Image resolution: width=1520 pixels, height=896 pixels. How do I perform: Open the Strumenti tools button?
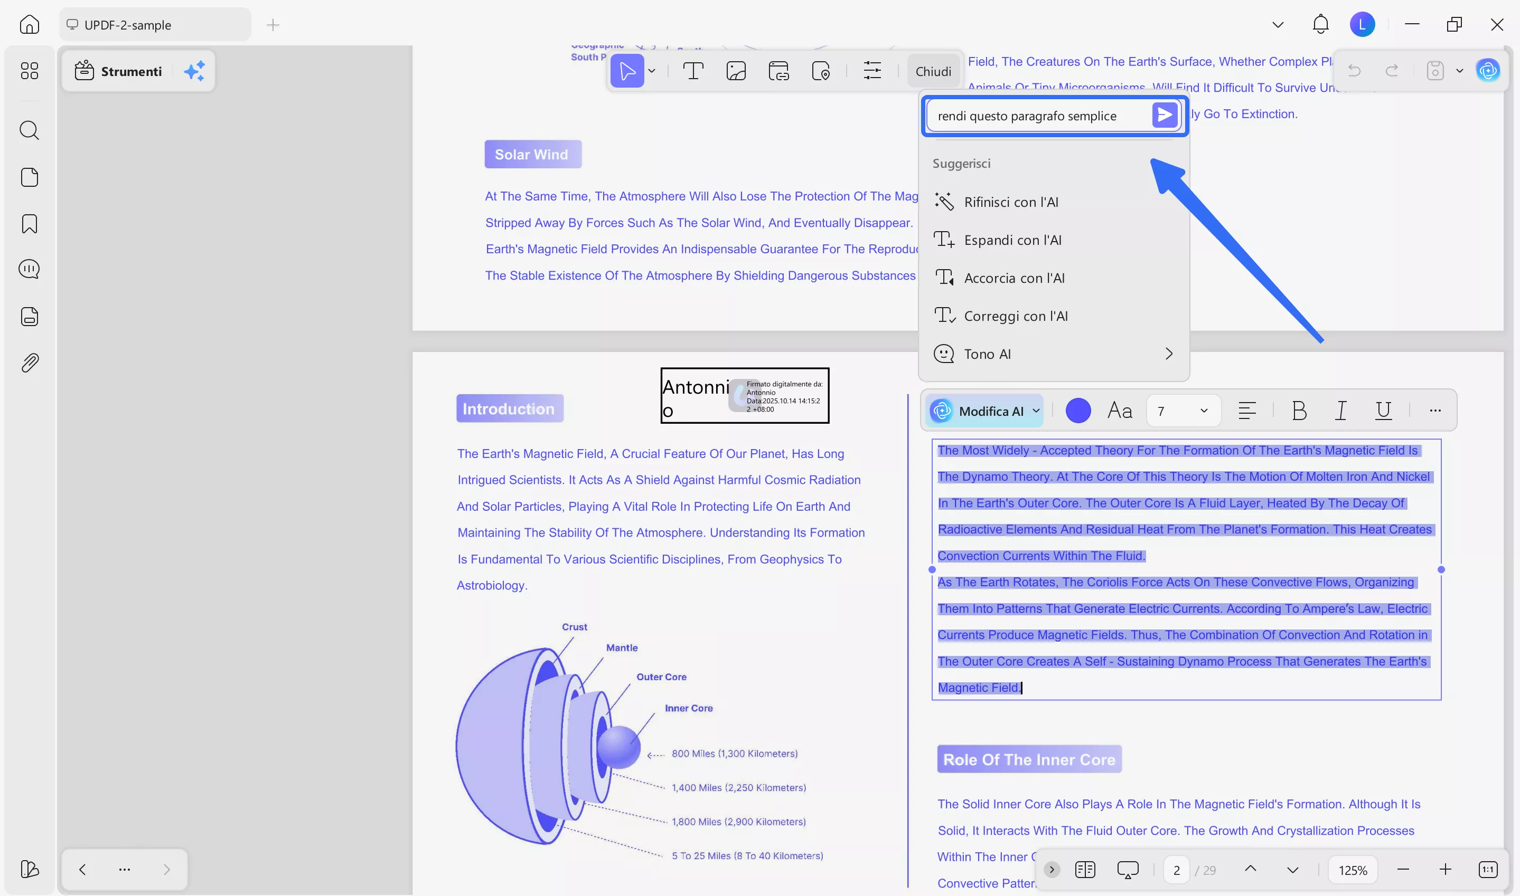119,71
